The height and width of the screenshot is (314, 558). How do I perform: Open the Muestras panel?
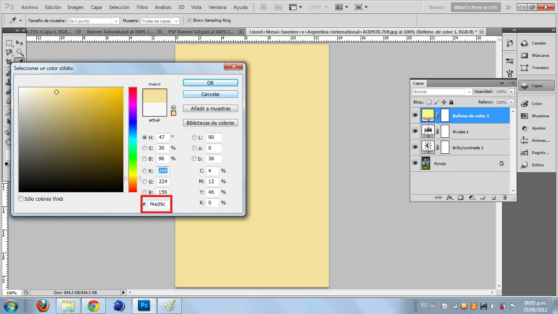pyautogui.click(x=537, y=116)
